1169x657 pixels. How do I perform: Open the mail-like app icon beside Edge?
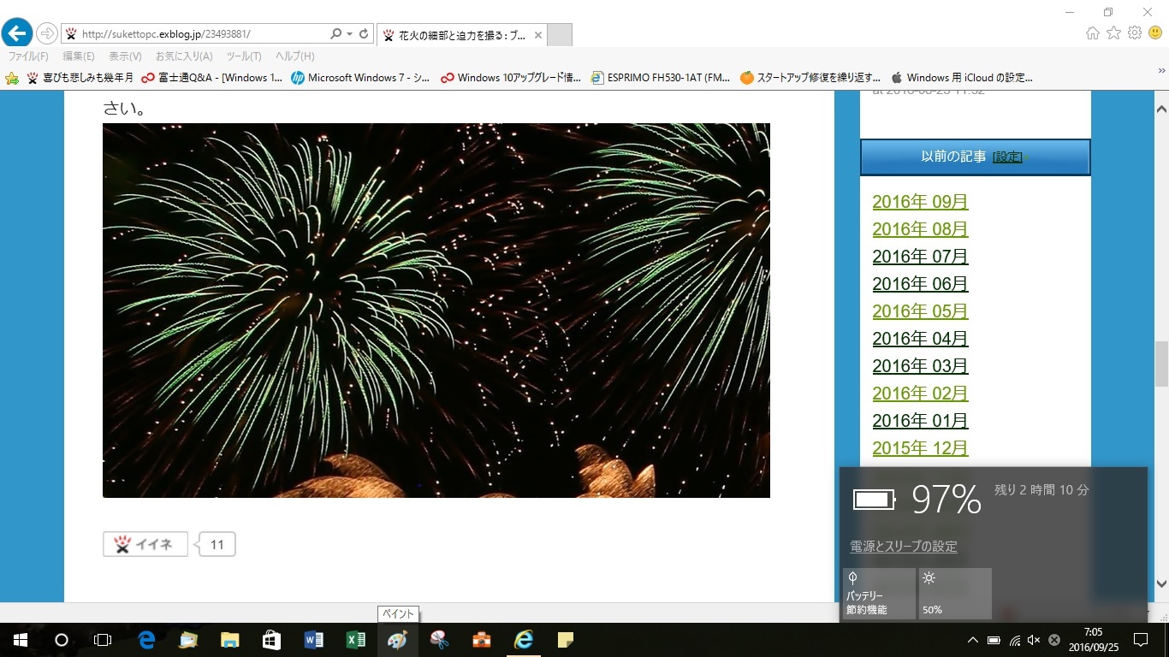pos(188,640)
